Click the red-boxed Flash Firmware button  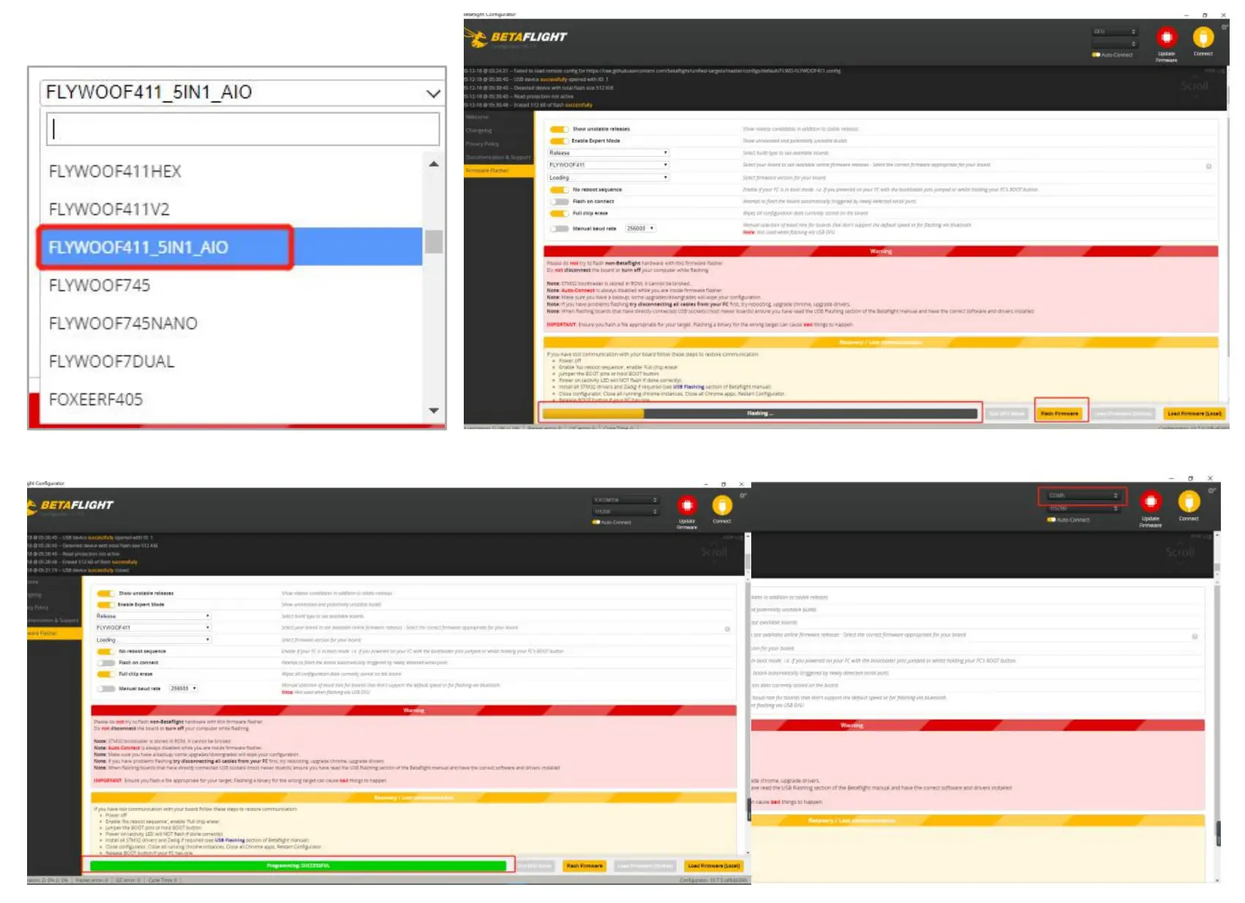(x=1060, y=414)
